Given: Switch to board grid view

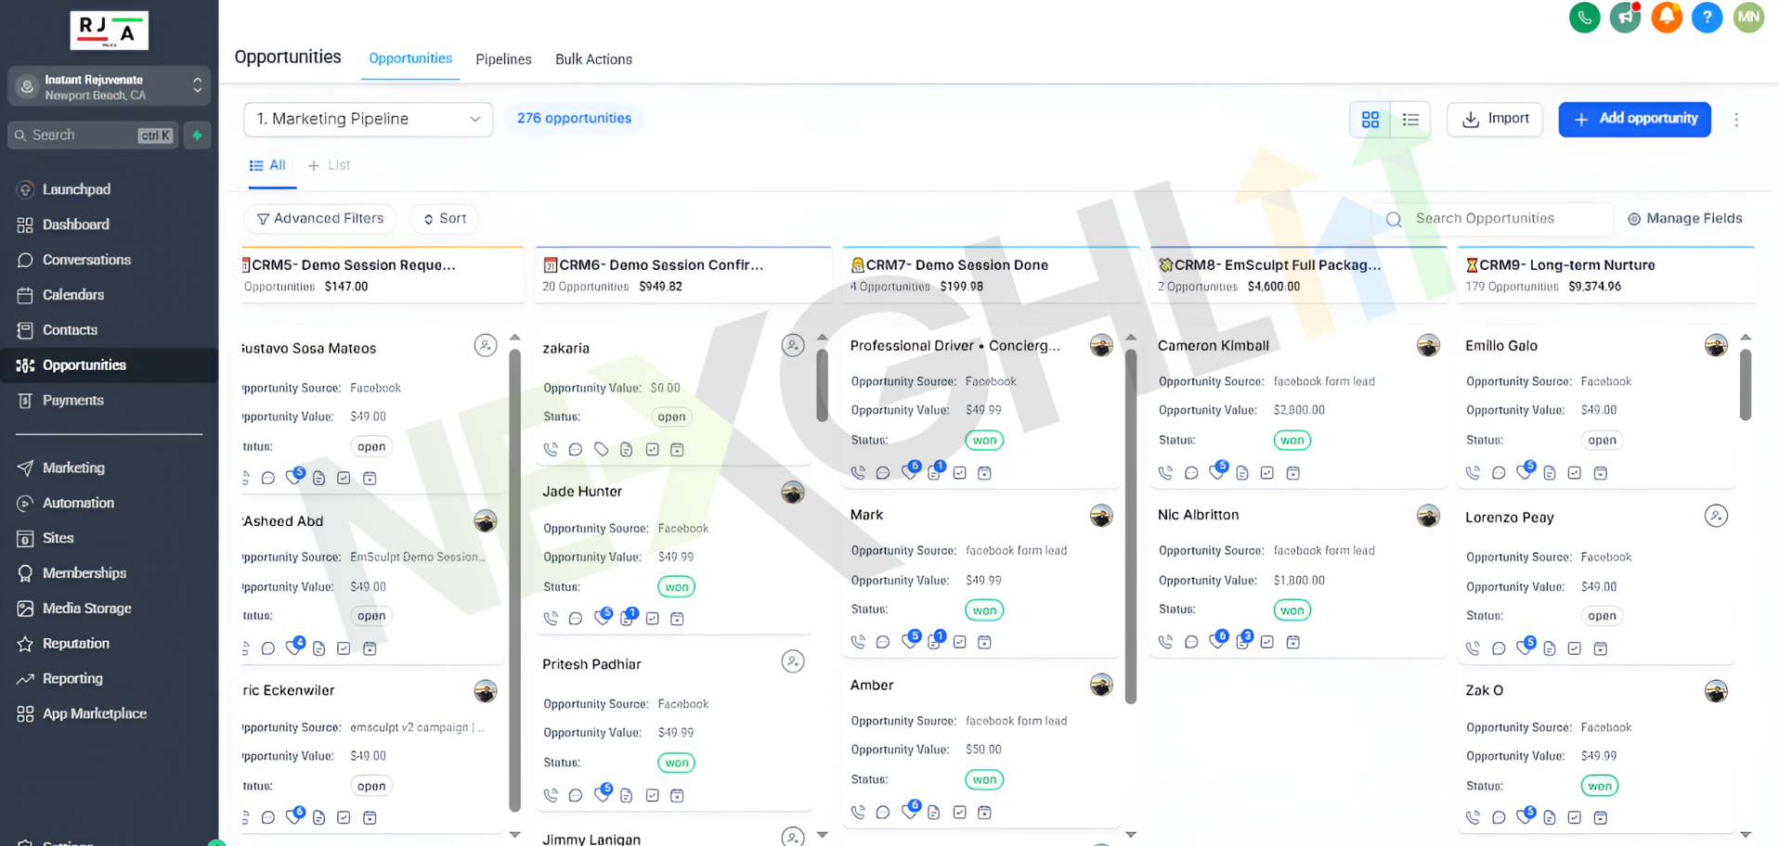Looking at the screenshot, I should (1370, 120).
